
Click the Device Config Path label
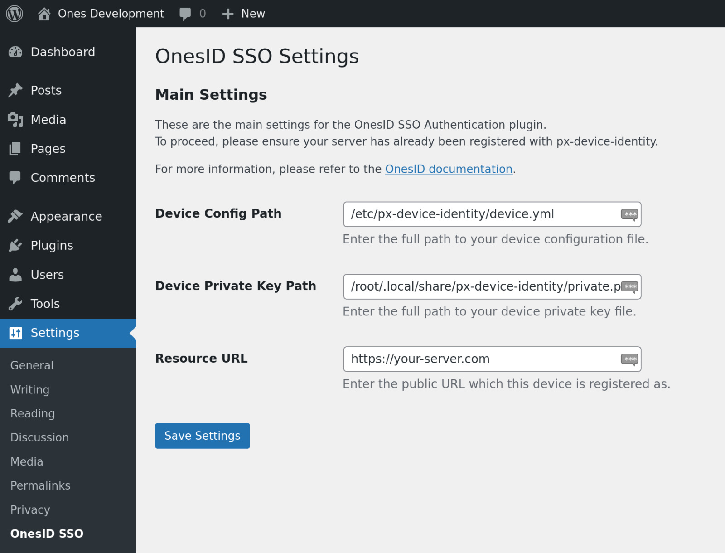click(x=218, y=213)
